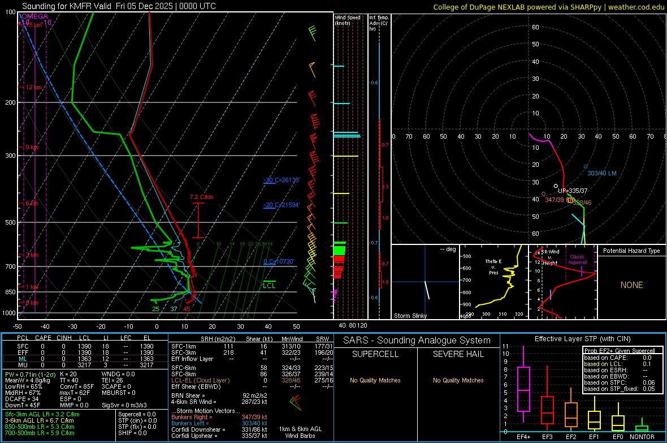Click the 'Eff Inflow Layer' row label

pyautogui.click(x=192, y=359)
